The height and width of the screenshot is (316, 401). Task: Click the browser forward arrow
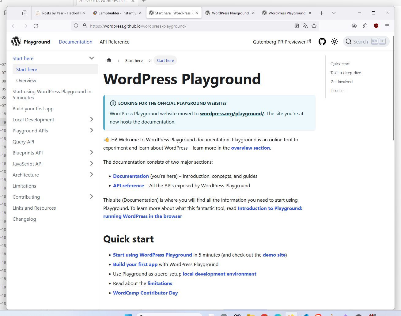(25, 26)
